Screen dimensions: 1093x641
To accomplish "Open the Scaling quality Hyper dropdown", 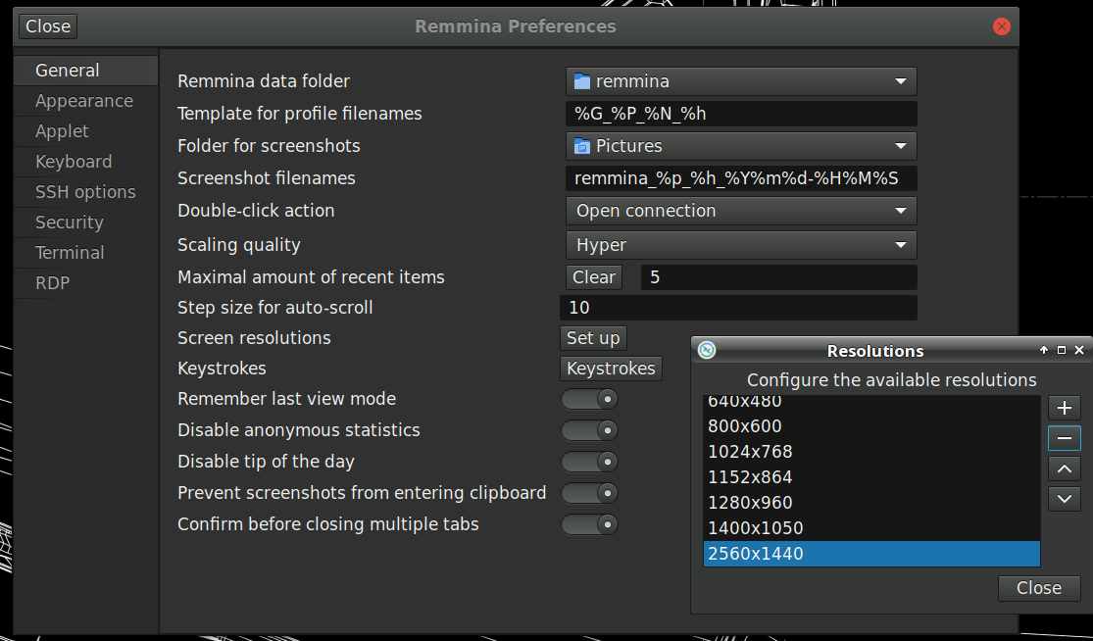I will (741, 245).
